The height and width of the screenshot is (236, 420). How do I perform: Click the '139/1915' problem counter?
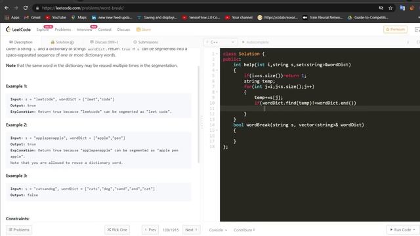171,230
